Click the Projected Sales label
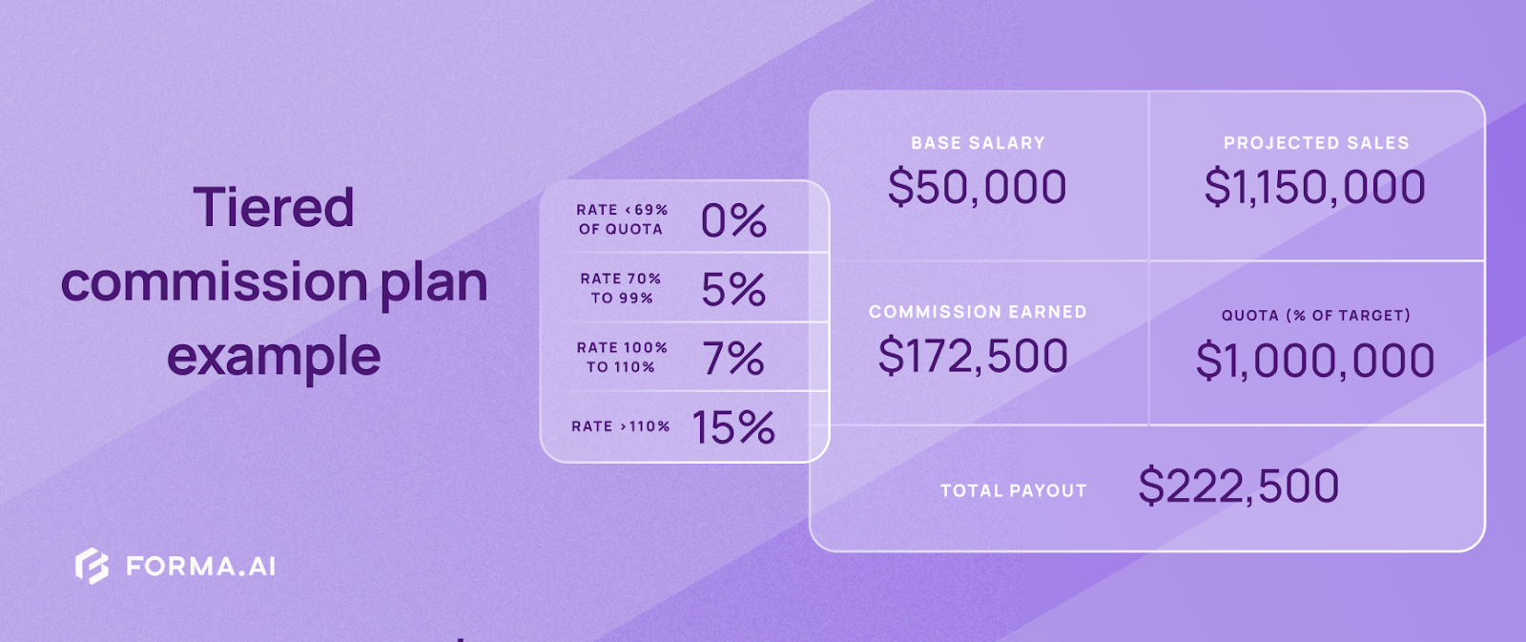This screenshot has width=1526, height=642. (1316, 143)
